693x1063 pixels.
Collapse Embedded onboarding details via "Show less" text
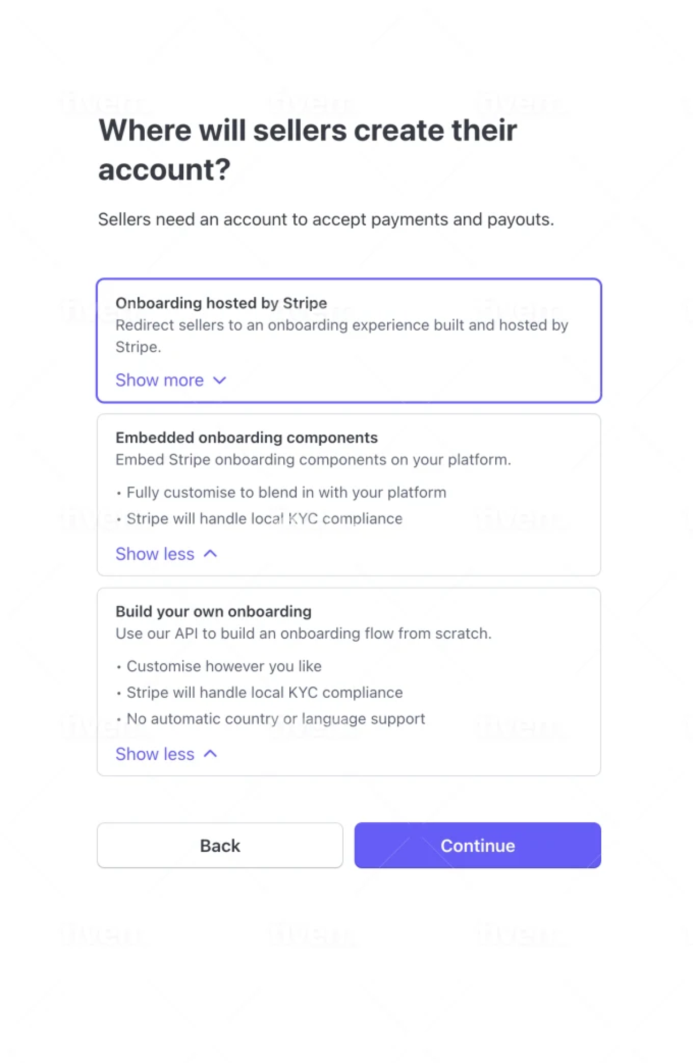point(155,554)
